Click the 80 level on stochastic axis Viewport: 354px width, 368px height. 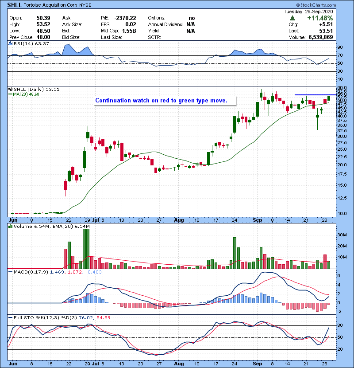click(x=340, y=325)
